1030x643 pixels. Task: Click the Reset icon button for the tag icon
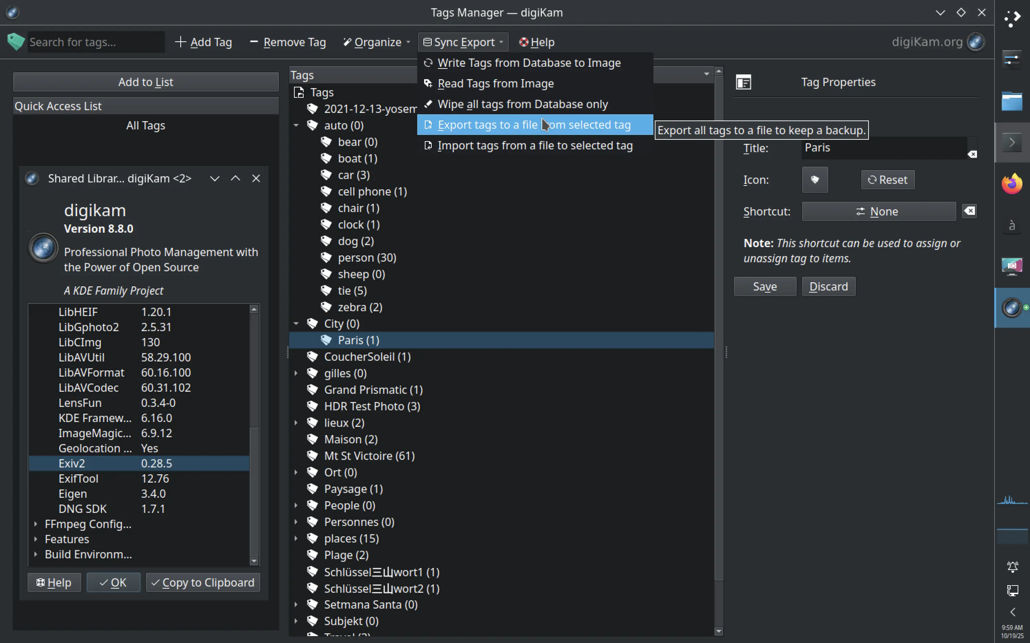pyautogui.click(x=887, y=179)
